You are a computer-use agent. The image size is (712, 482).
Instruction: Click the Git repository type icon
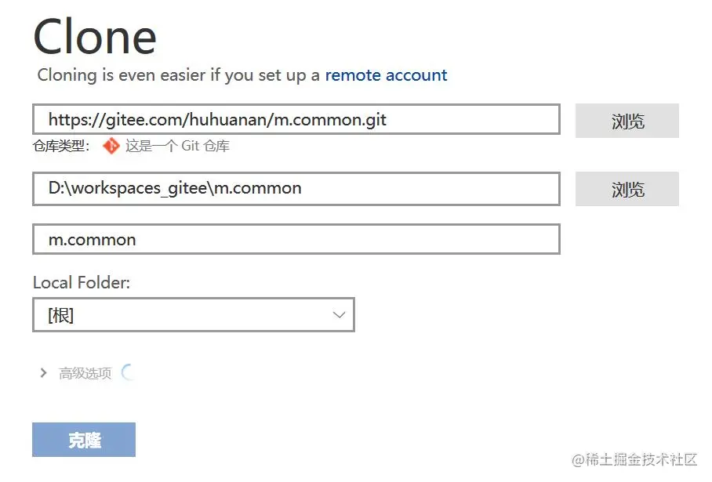[111, 146]
